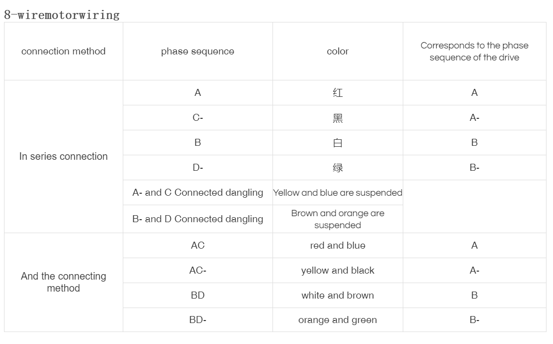Viewport: 553px width, 344px height.
Task: Click the "phase sequence" column header
Action: click(x=198, y=51)
